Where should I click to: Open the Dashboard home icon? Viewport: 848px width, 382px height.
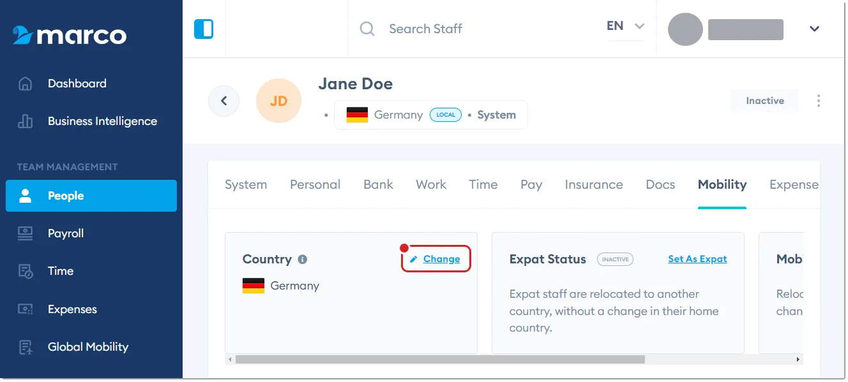pyautogui.click(x=26, y=84)
